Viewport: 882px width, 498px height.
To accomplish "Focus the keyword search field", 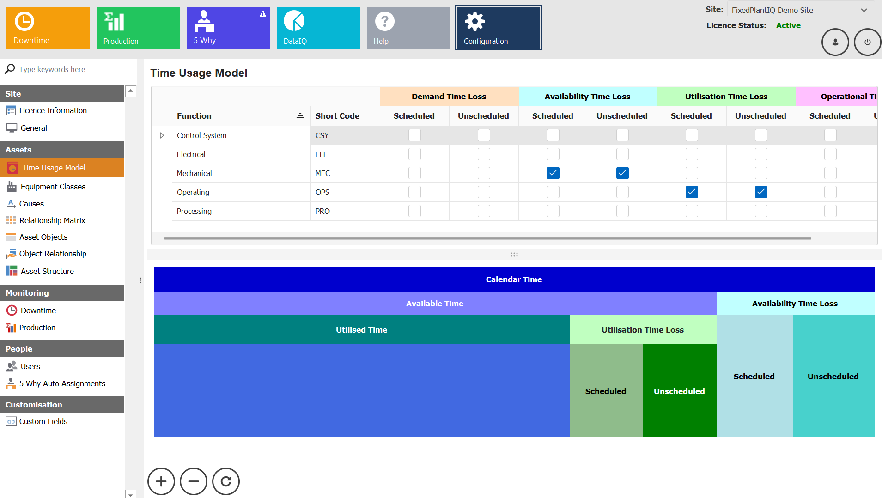I will 74,69.
